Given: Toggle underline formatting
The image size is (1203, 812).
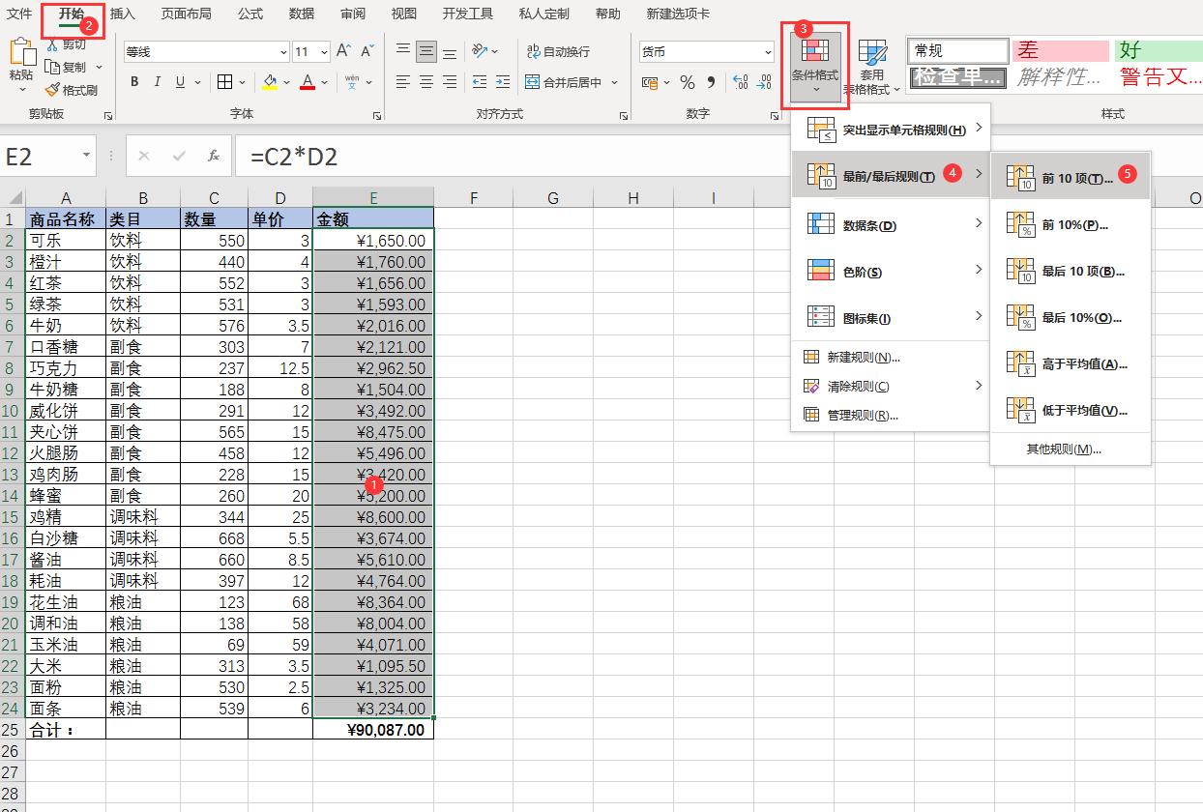Looking at the screenshot, I should 180,82.
